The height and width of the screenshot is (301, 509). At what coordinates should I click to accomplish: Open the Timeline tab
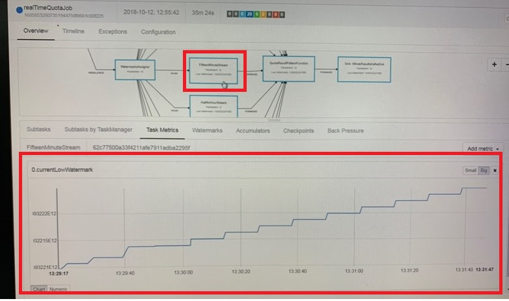point(74,31)
